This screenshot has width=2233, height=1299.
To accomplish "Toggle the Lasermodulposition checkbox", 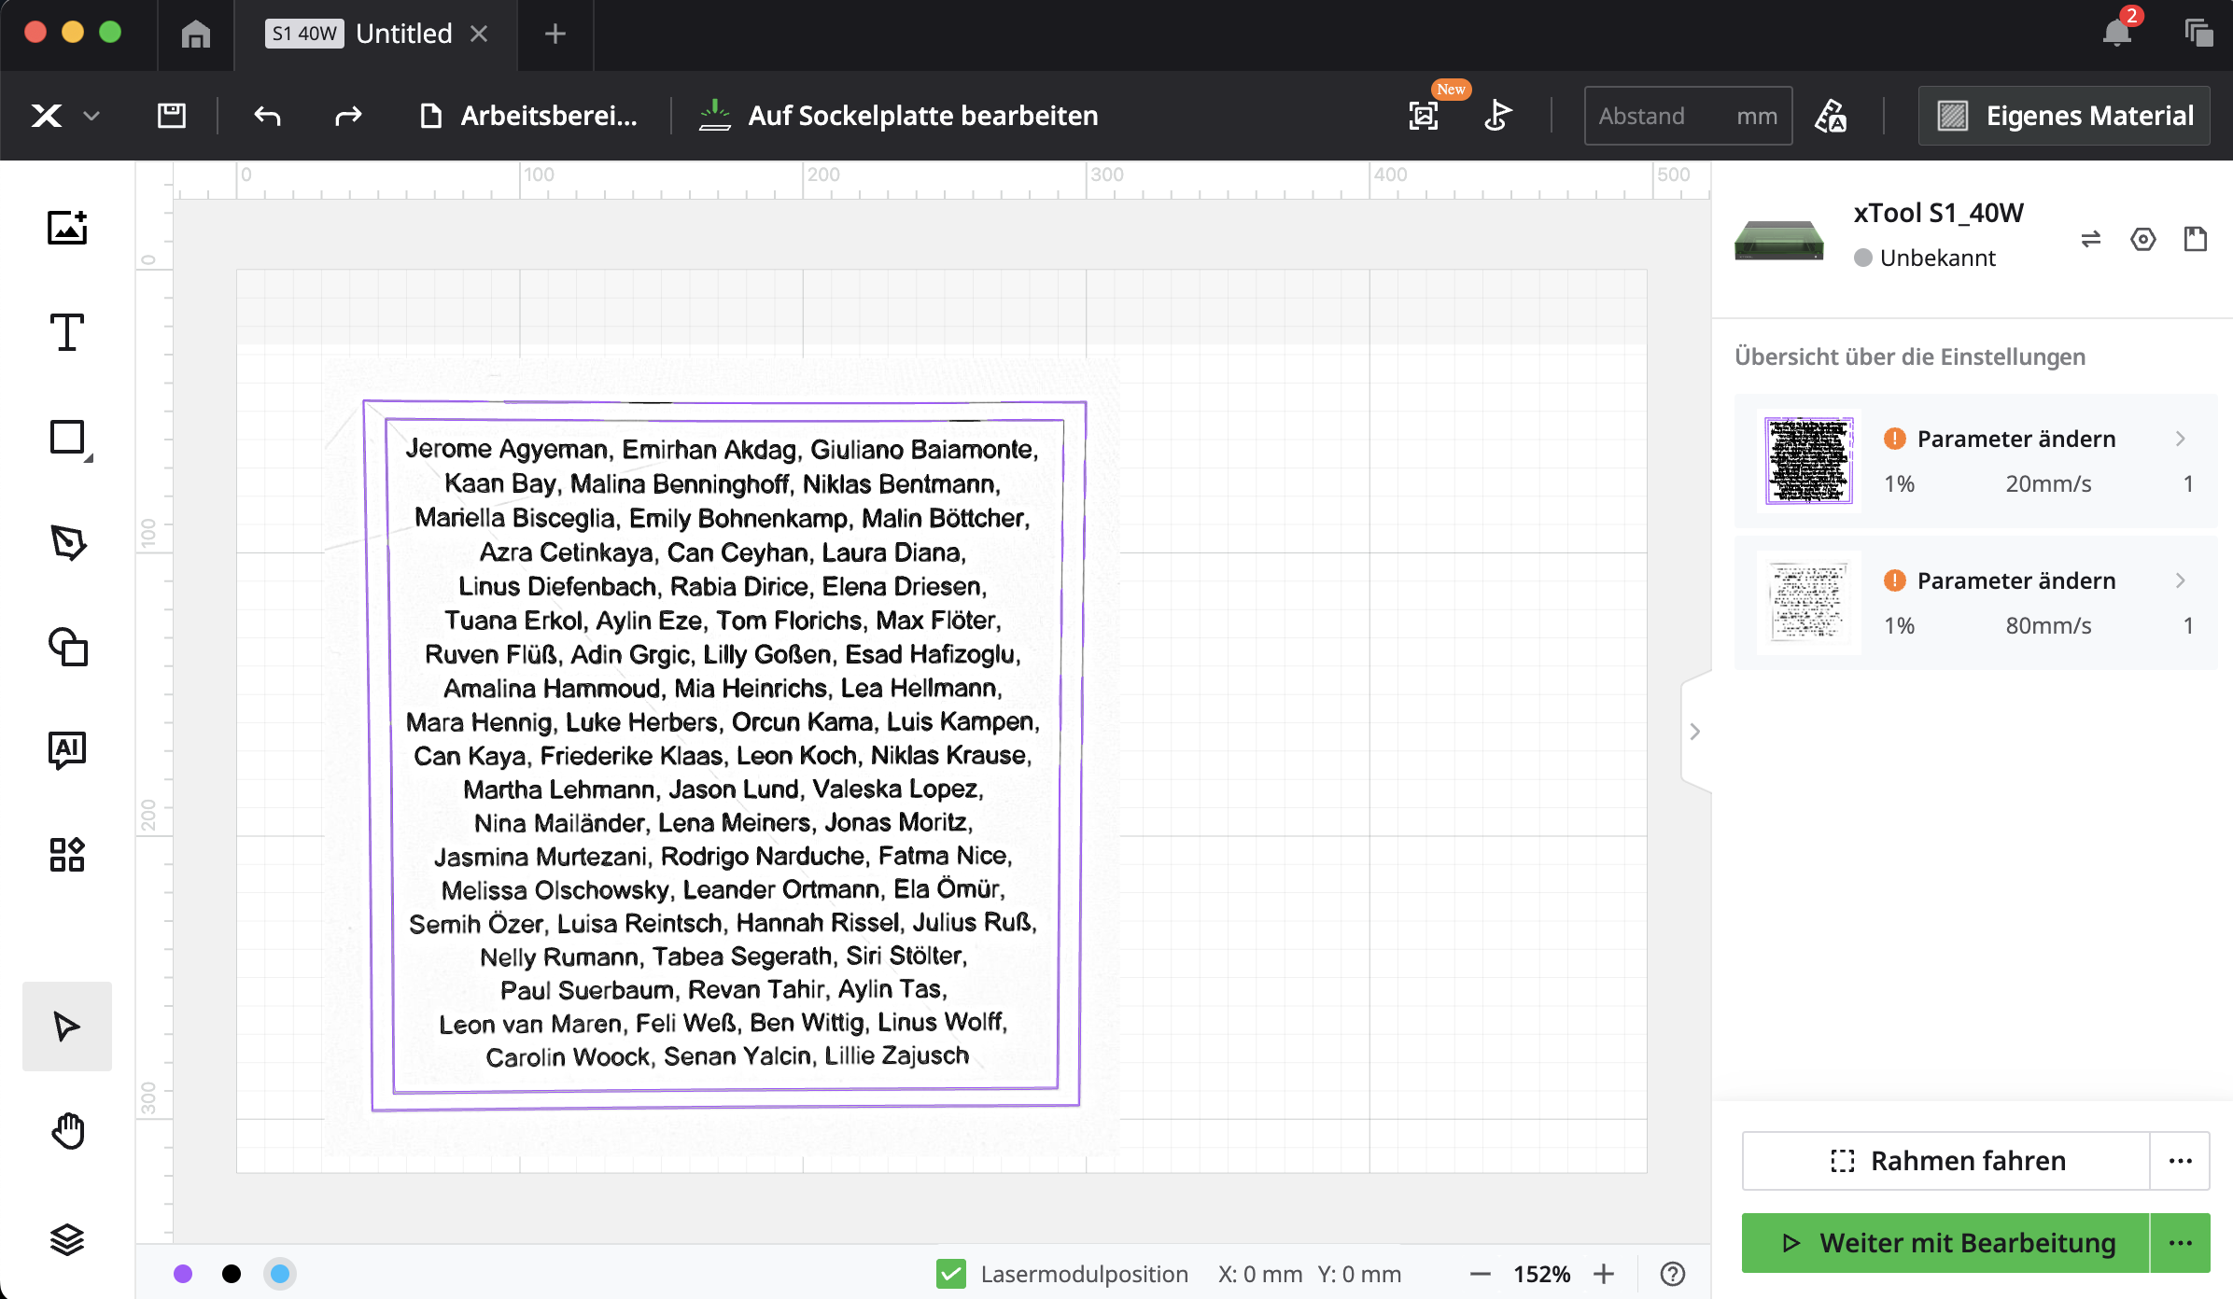I will [x=951, y=1274].
